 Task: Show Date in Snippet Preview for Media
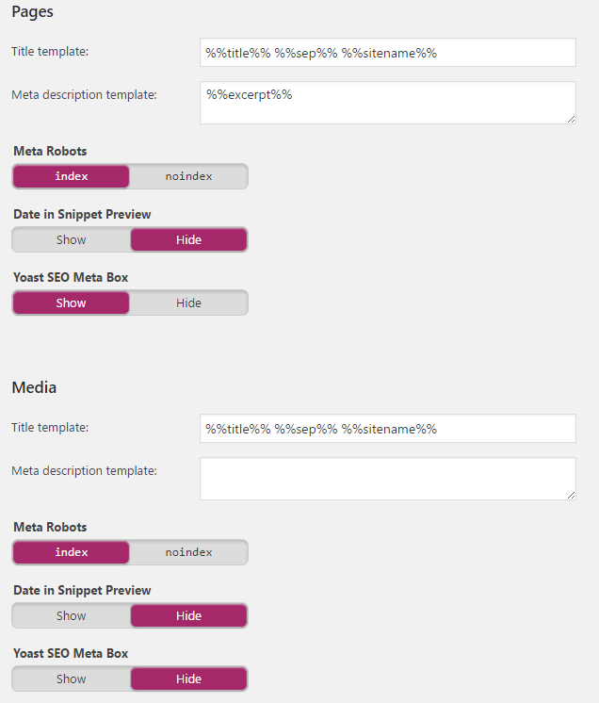[x=71, y=615]
